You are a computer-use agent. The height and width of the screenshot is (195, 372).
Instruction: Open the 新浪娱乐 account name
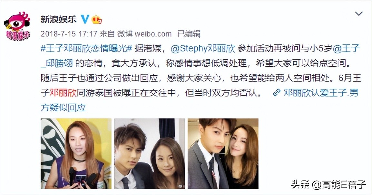click(x=59, y=19)
